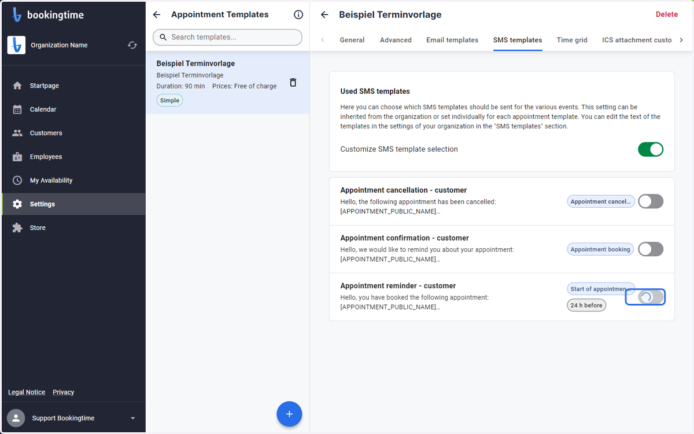Click My Availability label in sidebar
This screenshot has width=694, height=434.
51,181
